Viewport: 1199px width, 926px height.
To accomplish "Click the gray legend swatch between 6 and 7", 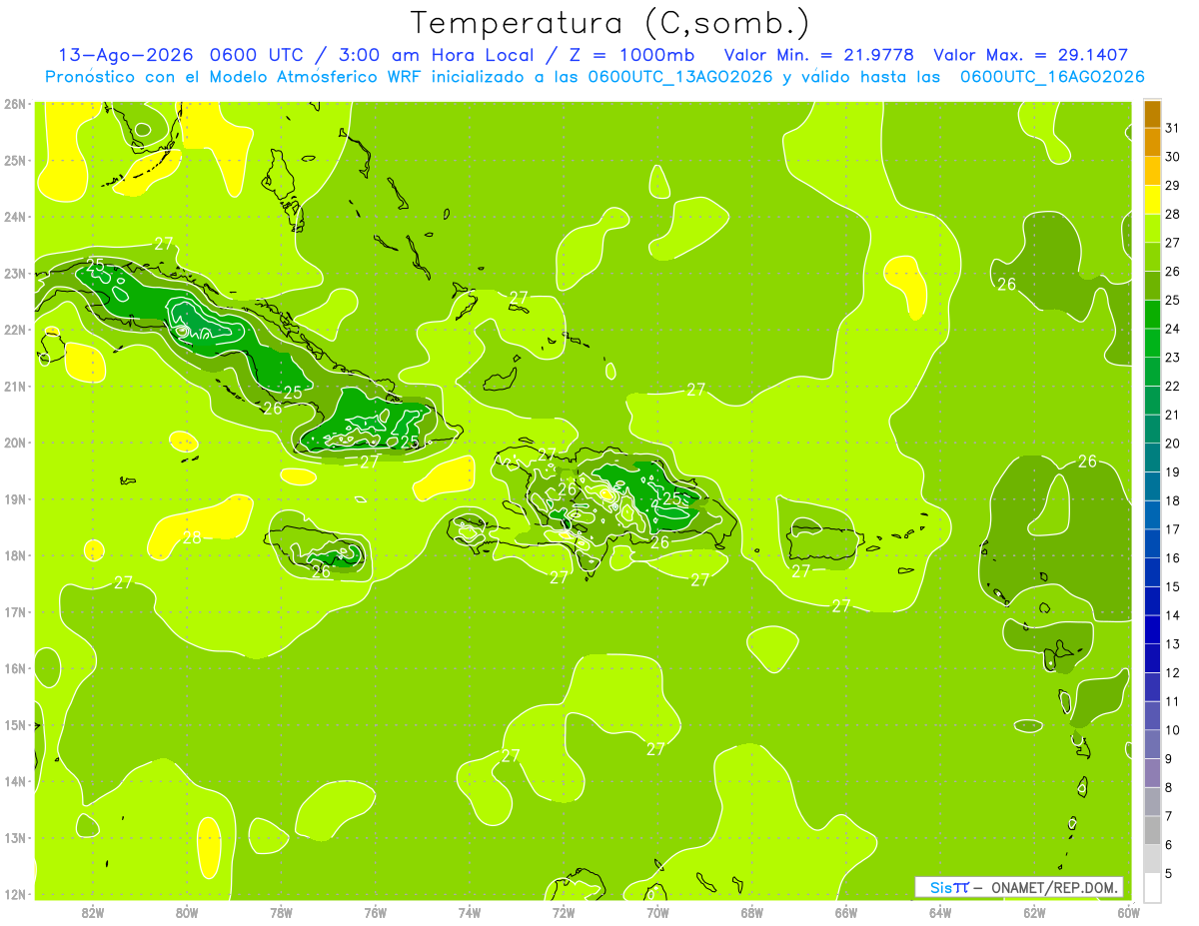I will click(x=1152, y=829).
